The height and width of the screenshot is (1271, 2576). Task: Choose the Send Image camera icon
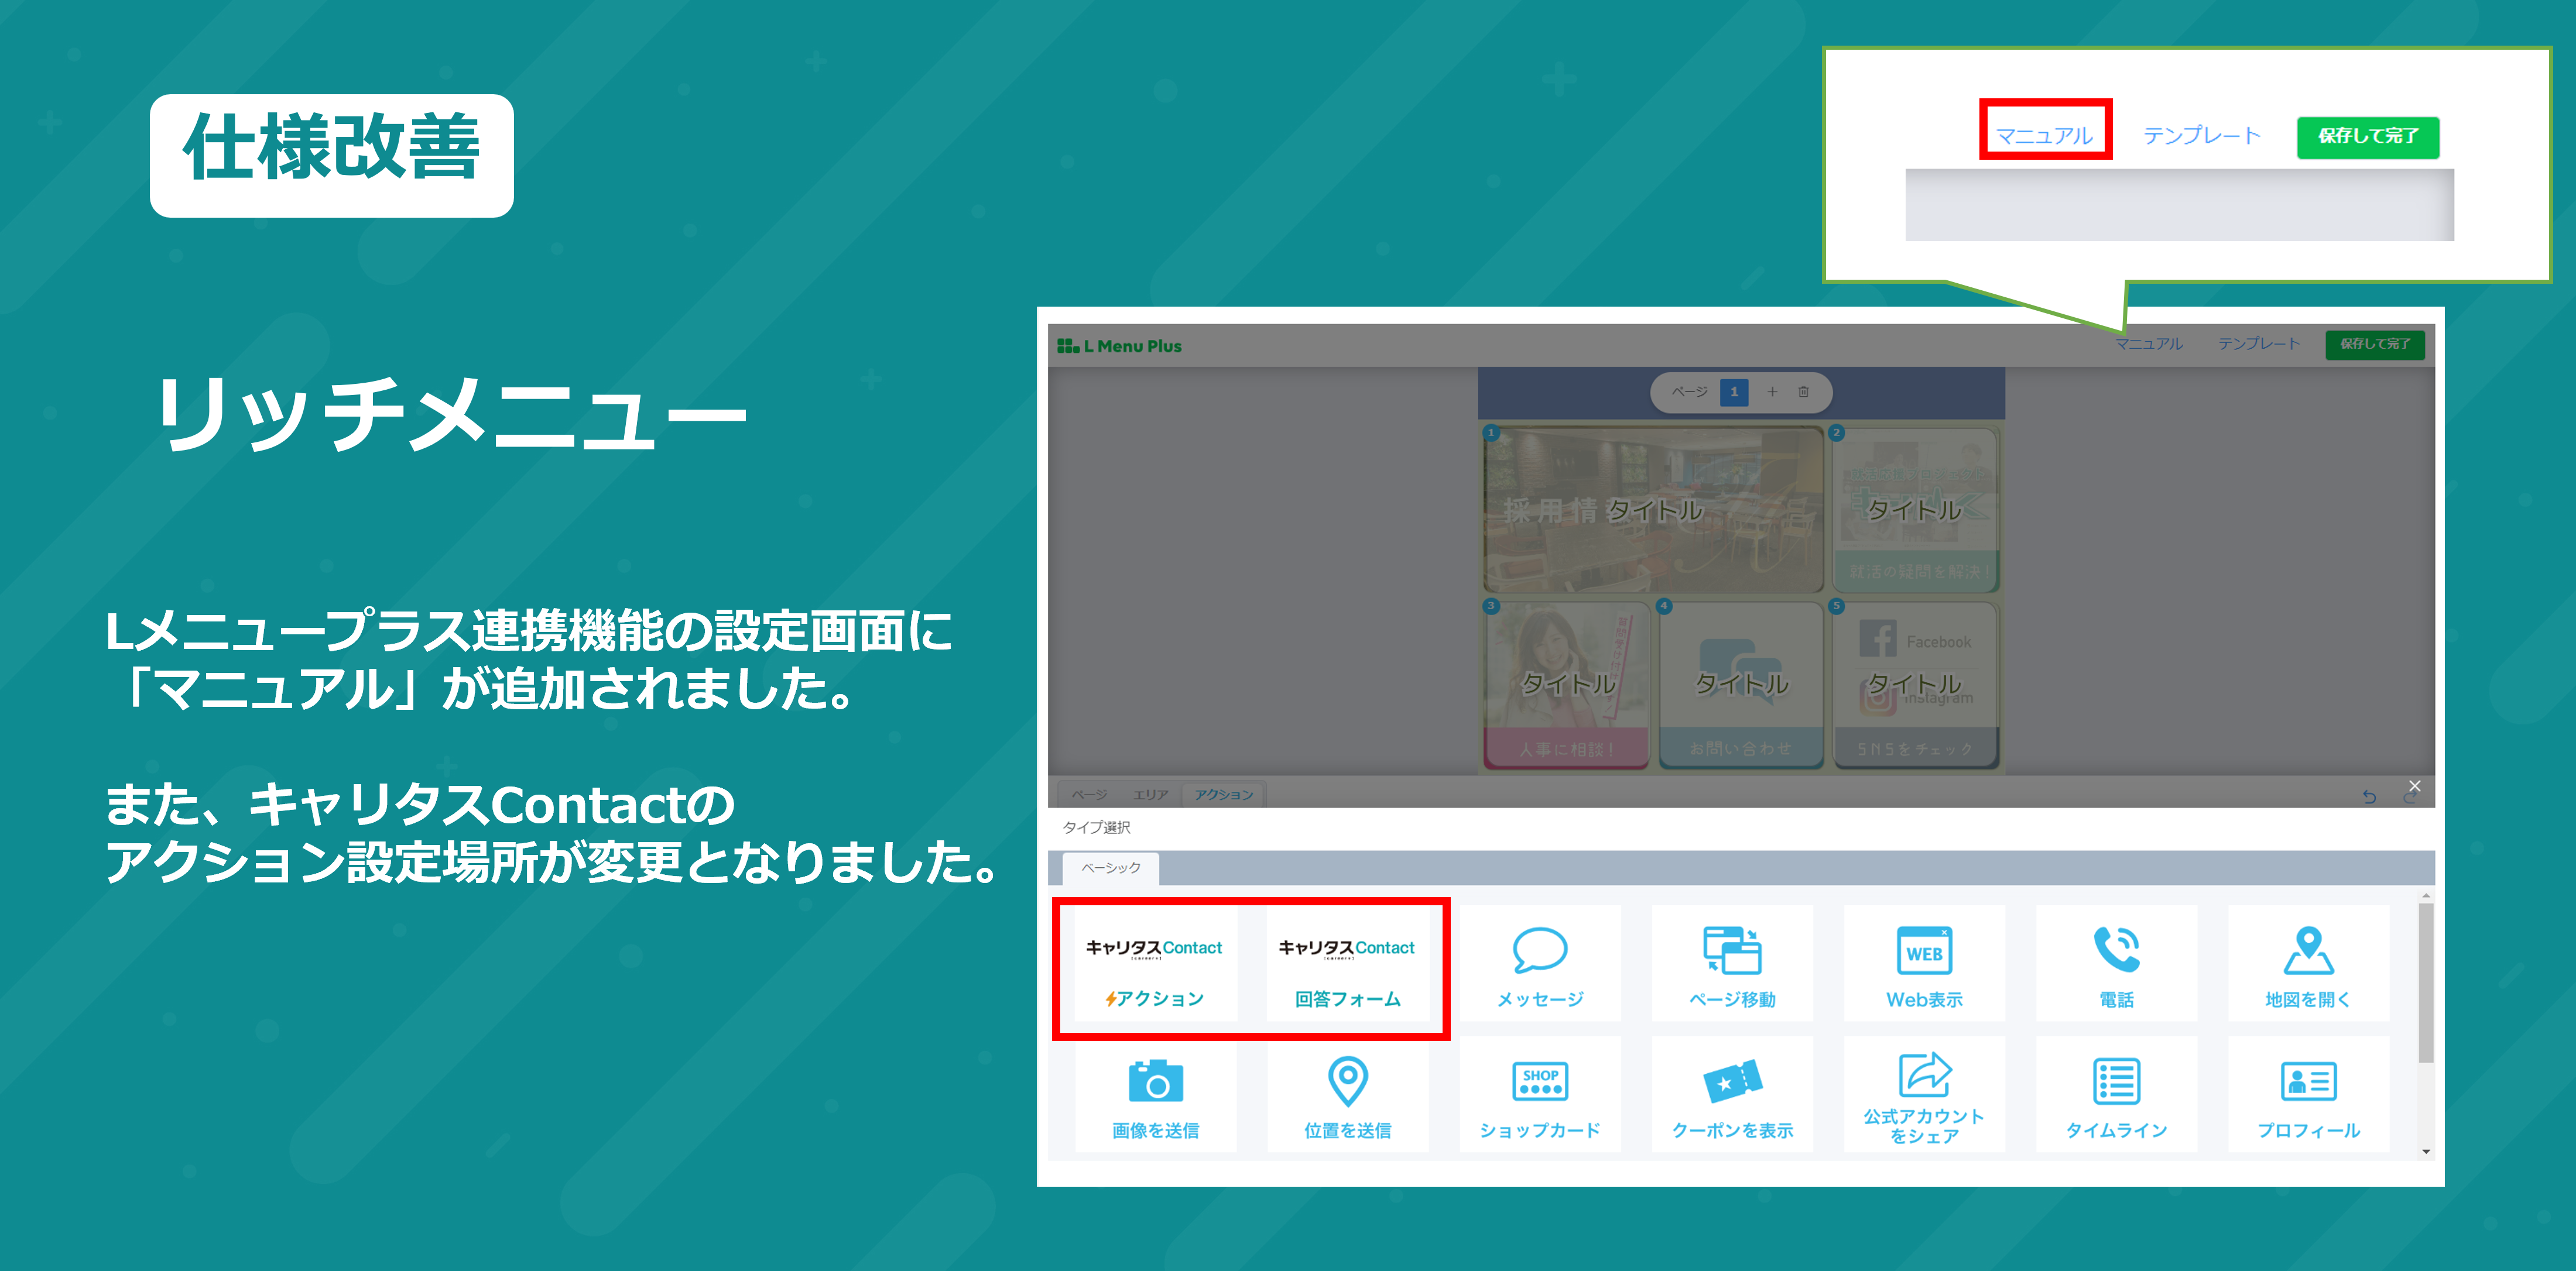click(1155, 1082)
